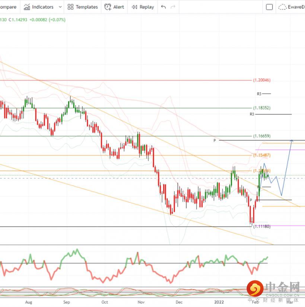Redo the chart action
Viewport: 305px width, 307px height.
pos(173,7)
